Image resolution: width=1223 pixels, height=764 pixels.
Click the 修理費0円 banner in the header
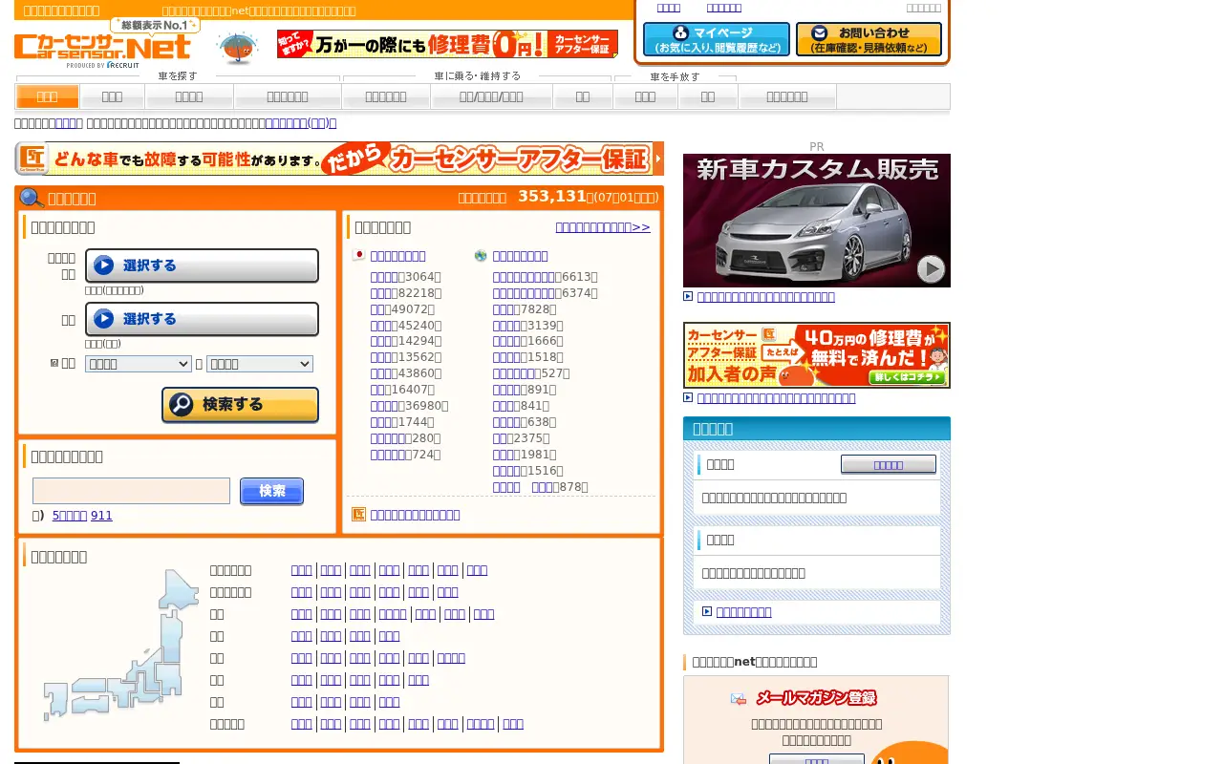[447, 44]
